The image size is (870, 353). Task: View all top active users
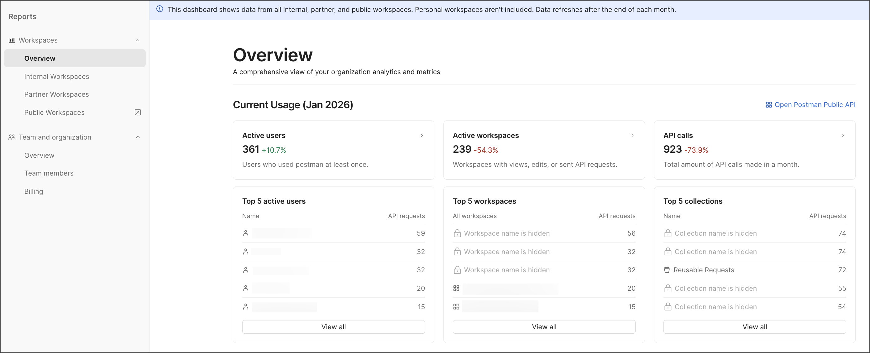333,327
